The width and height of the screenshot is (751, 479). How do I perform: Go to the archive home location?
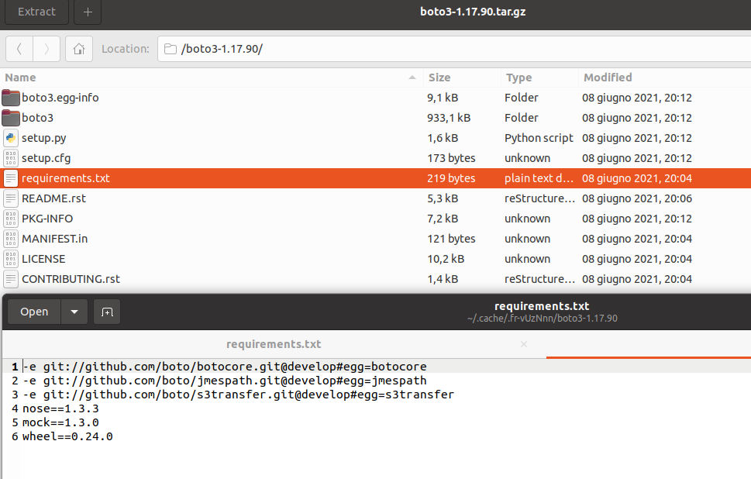[x=79, y=49]
